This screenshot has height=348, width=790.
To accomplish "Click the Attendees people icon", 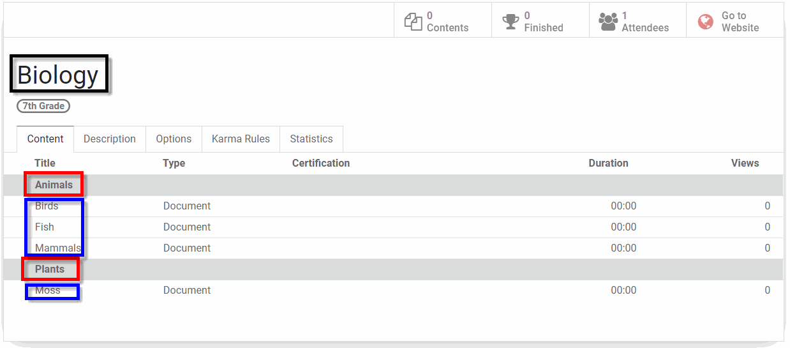I will pyautogui.click(x=608, y=22).
